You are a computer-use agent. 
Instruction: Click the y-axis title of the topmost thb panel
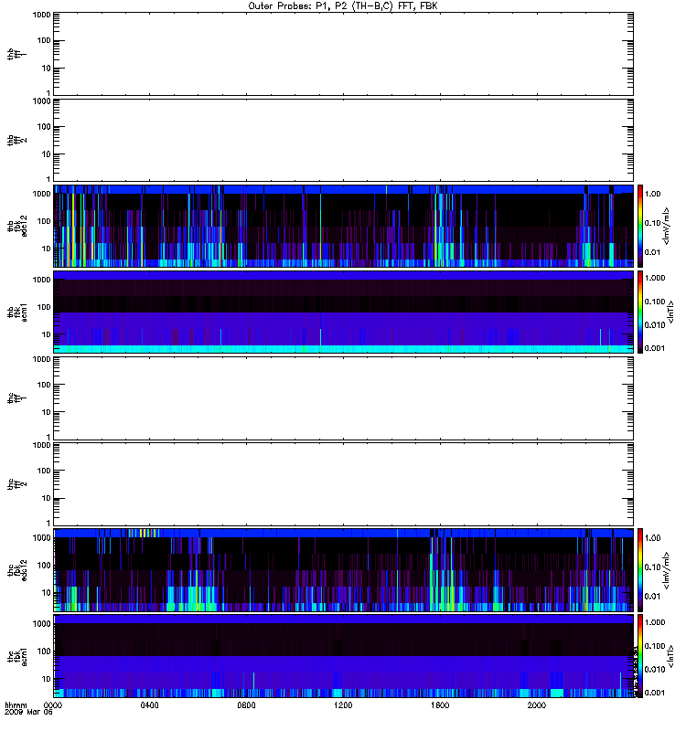pyautogui.click(x=16, y=54)
